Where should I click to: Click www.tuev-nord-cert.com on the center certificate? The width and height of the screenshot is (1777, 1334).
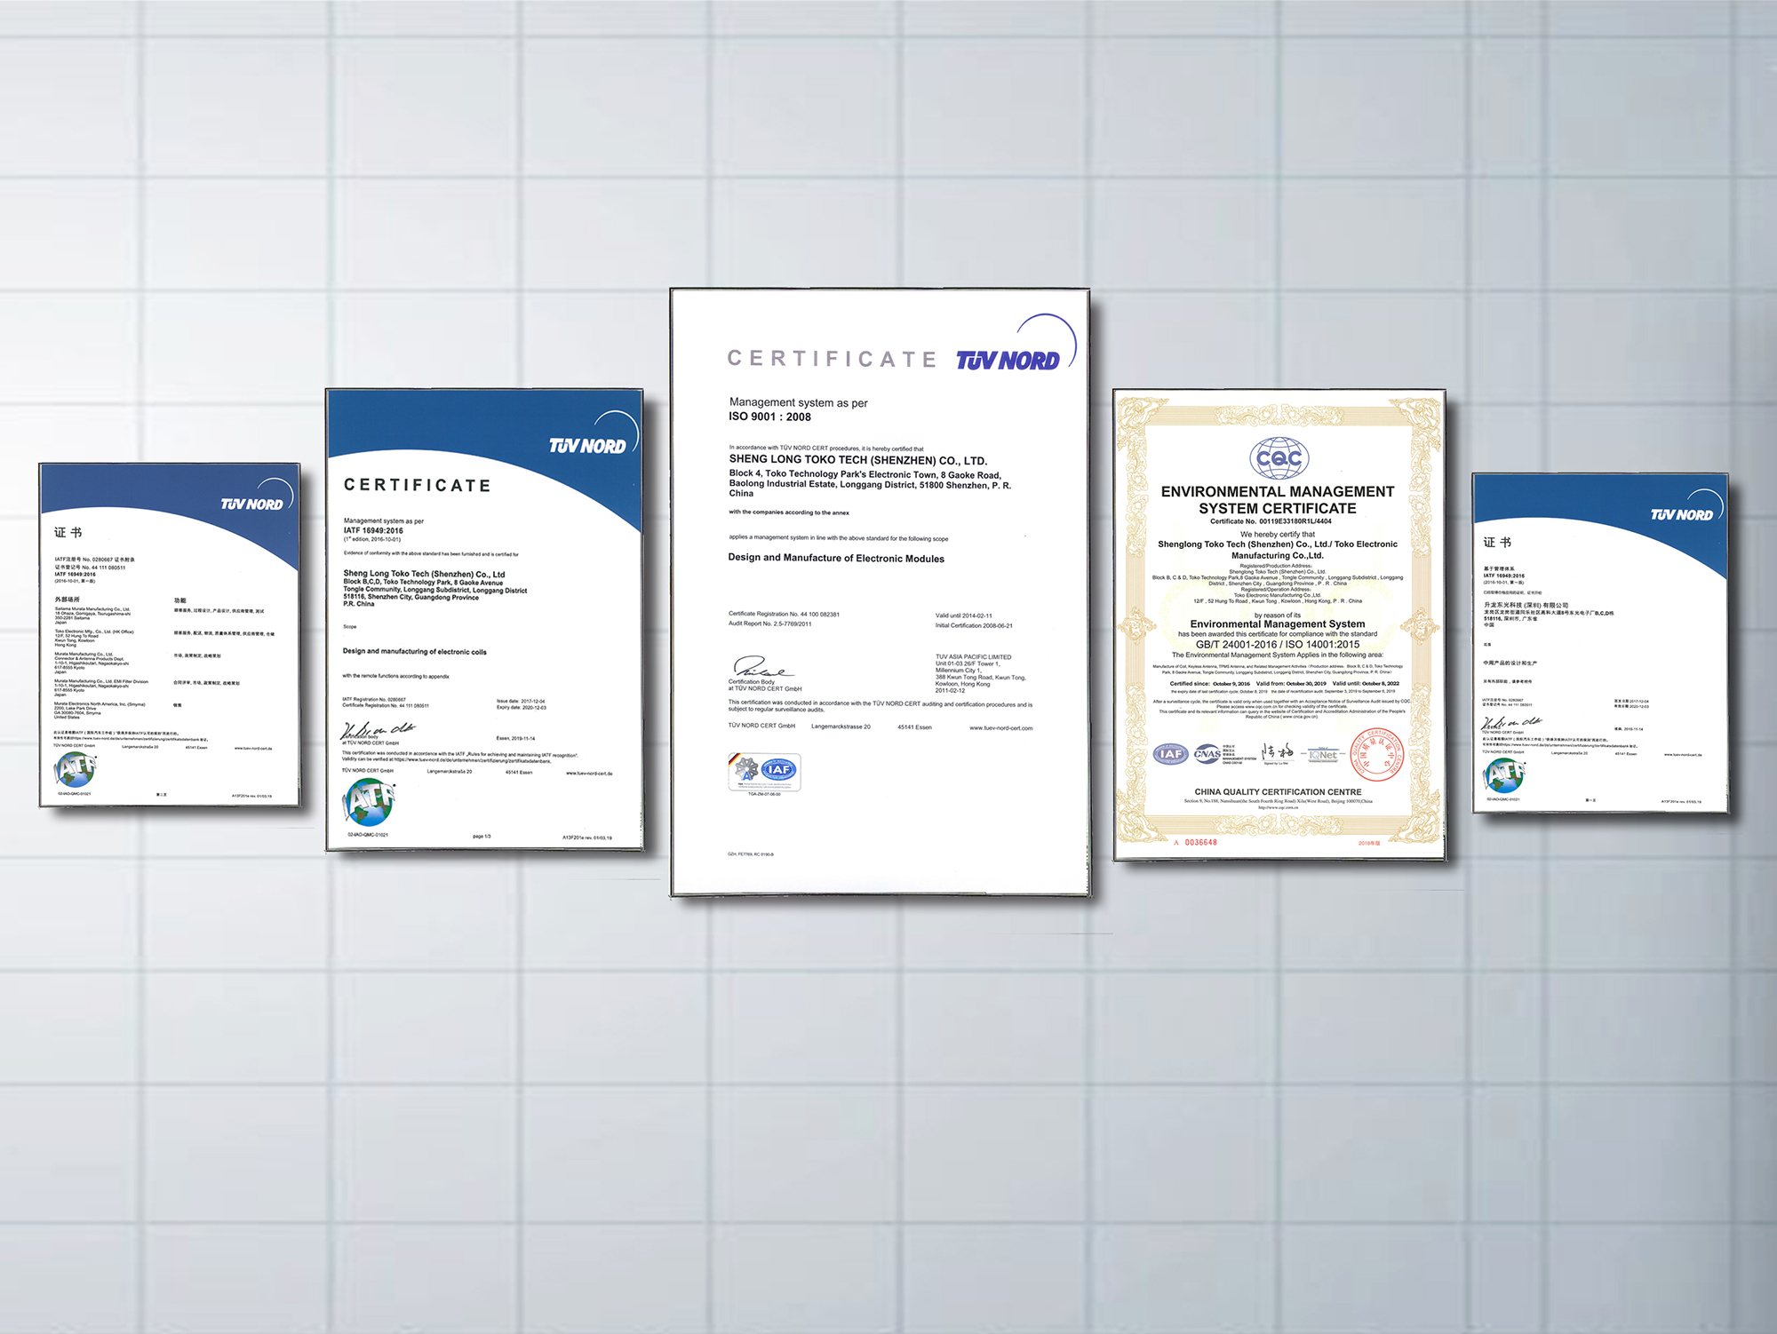pyautogui.click(x=1000, y=728)
